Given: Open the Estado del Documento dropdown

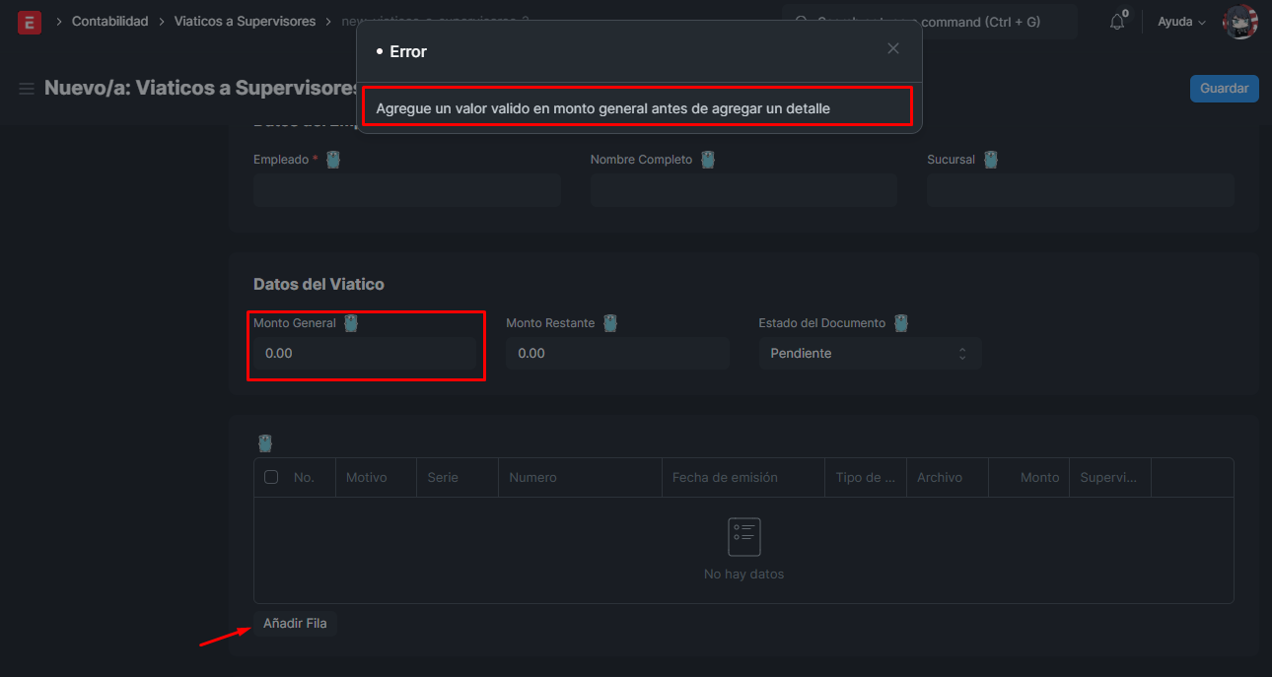Looking at the screenshot, I should pyautogui.click(x=870, y=354).
